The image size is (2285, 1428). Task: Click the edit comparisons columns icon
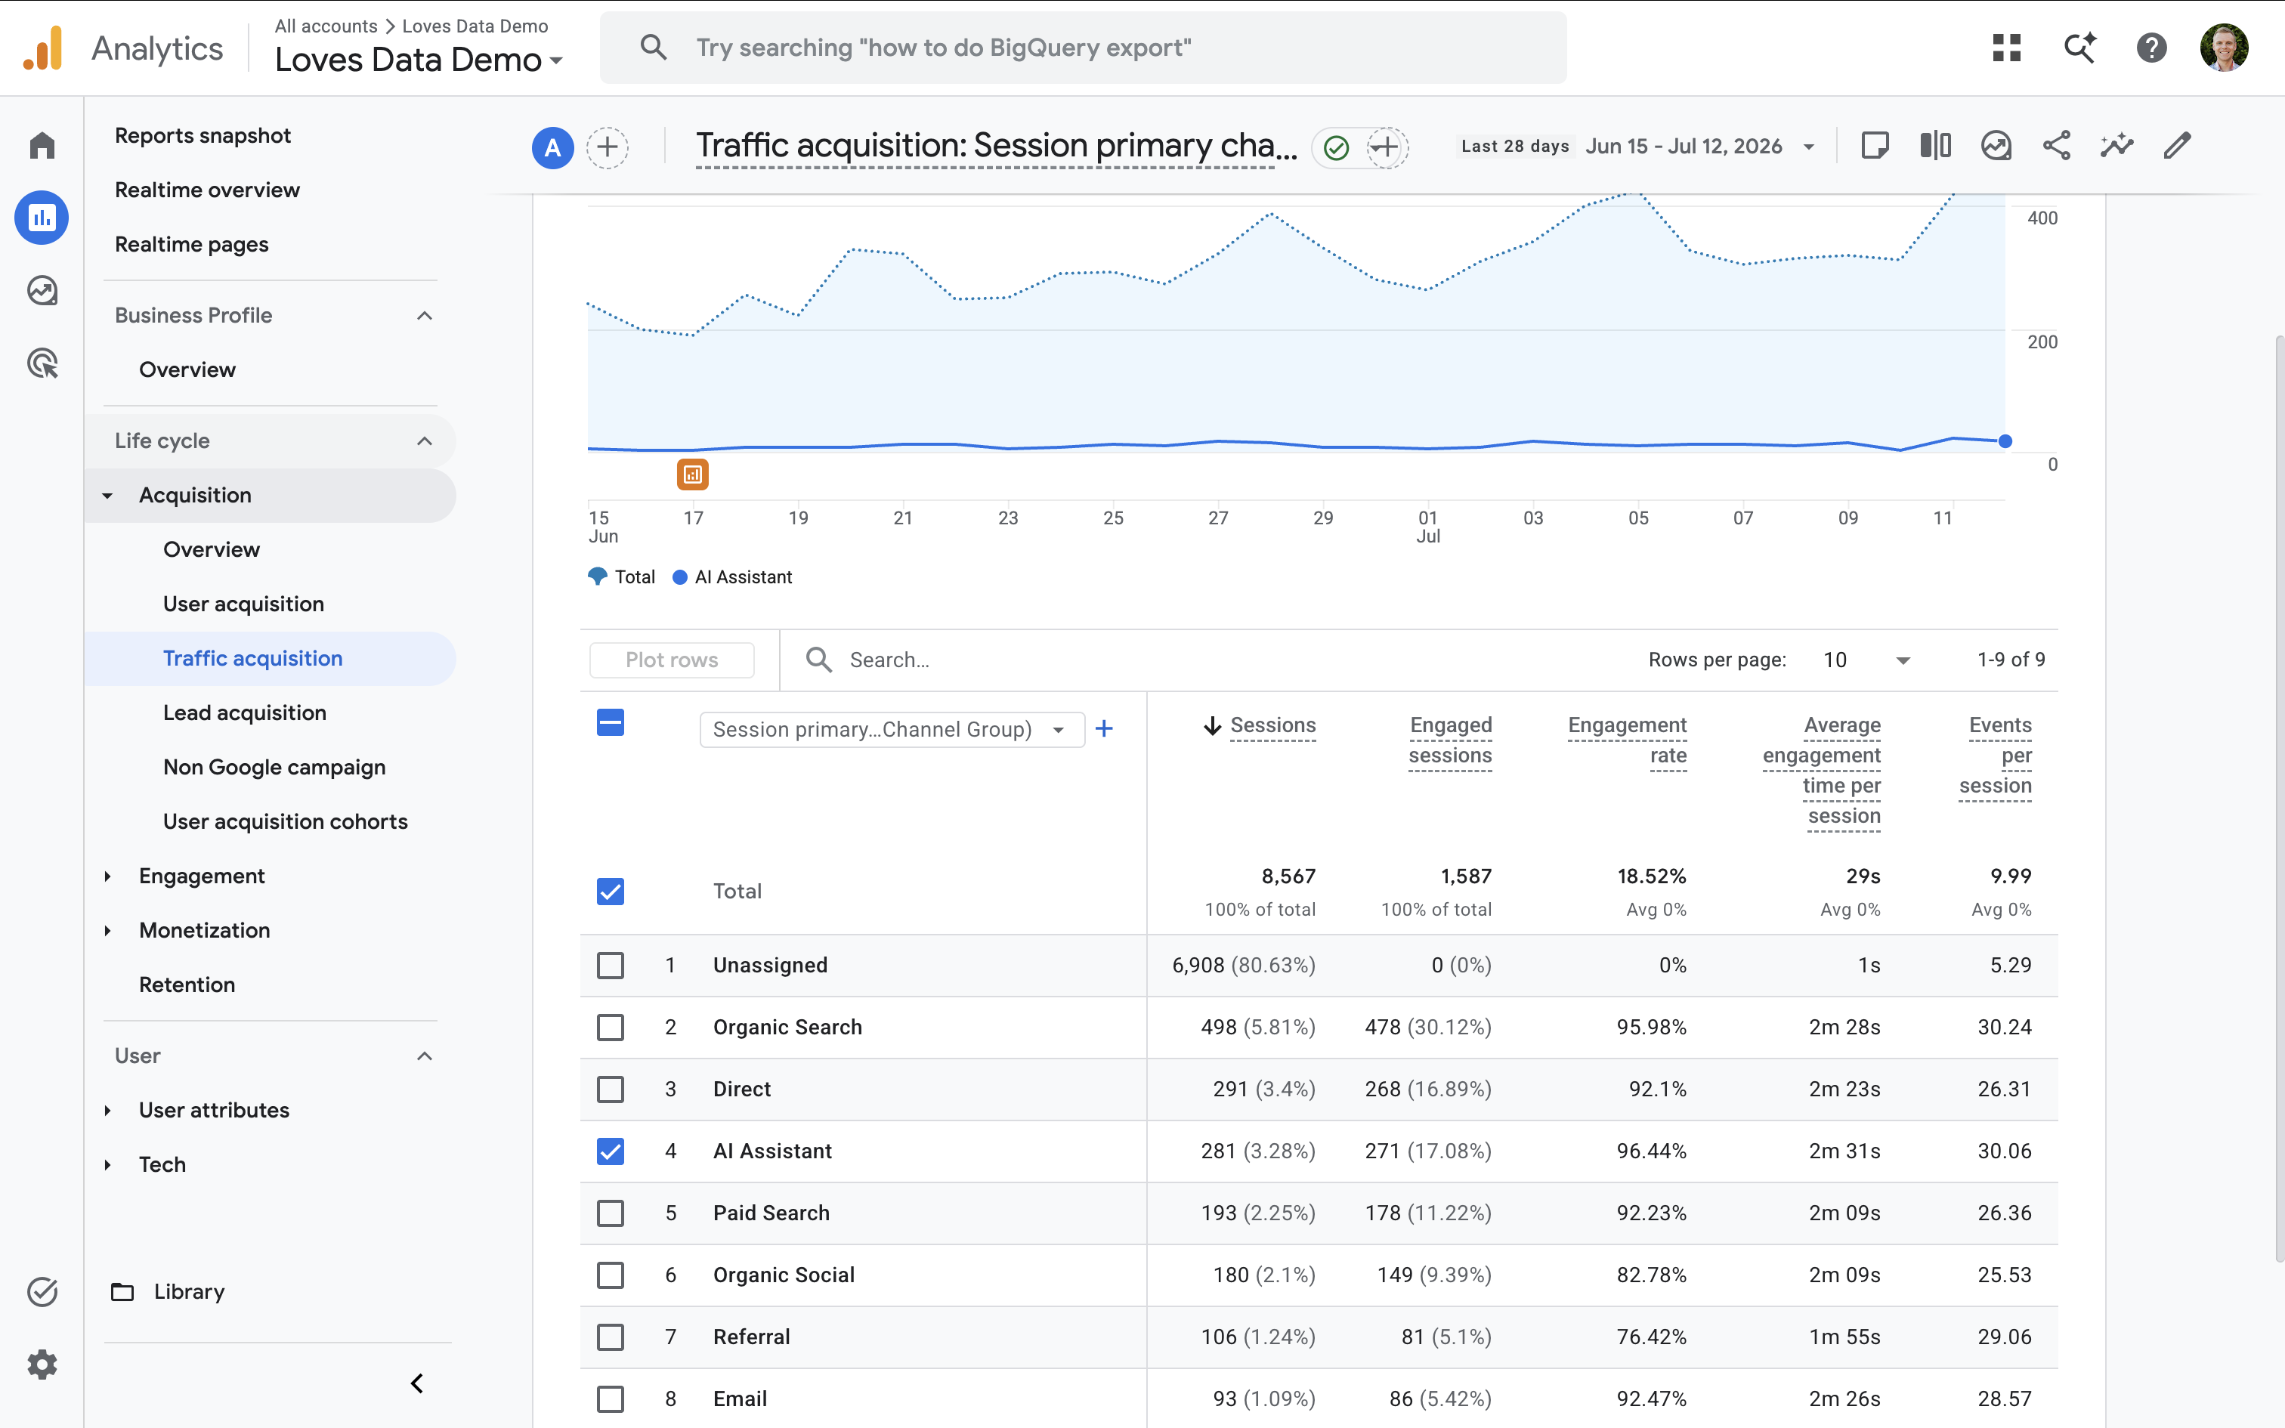tap(1934, 145)
